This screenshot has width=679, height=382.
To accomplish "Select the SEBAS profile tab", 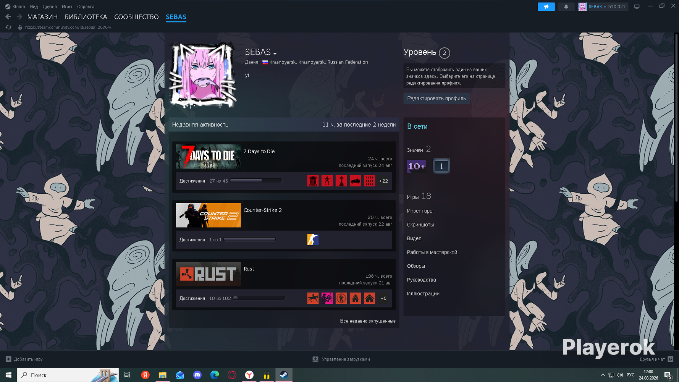I will tap(176, 17).
